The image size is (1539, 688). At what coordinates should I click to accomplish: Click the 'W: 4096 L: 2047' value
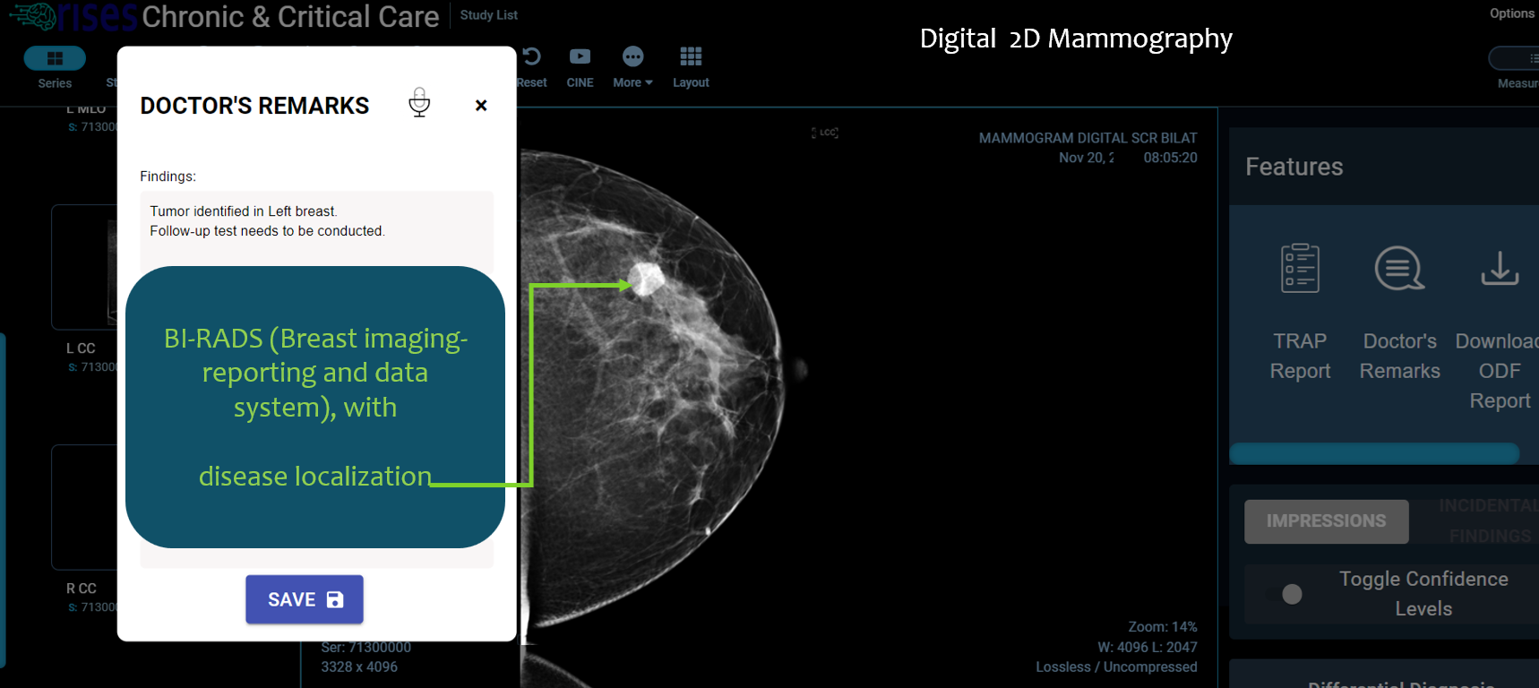pyautogui.click(x=1148, y=647)
